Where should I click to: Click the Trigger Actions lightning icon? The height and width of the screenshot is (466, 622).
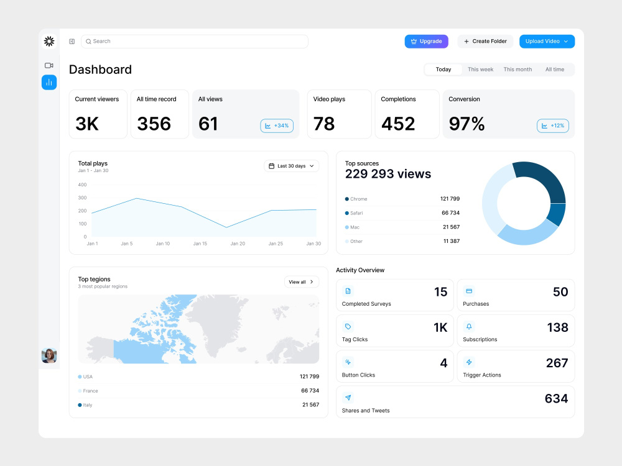pos(469,362)
